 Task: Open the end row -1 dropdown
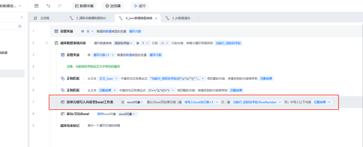point(164,43)
